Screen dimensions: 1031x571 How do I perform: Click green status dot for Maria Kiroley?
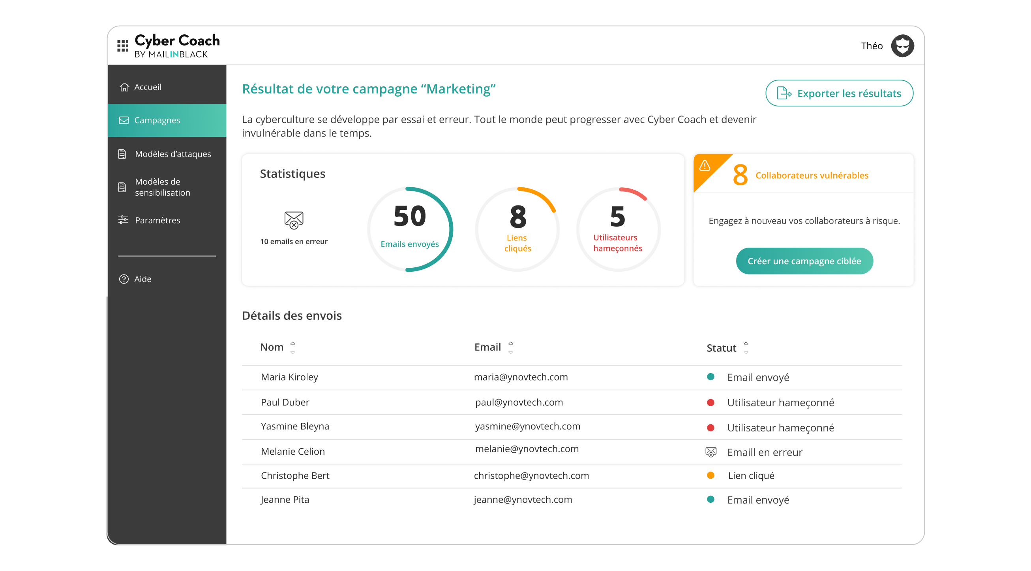click(711, 377)
